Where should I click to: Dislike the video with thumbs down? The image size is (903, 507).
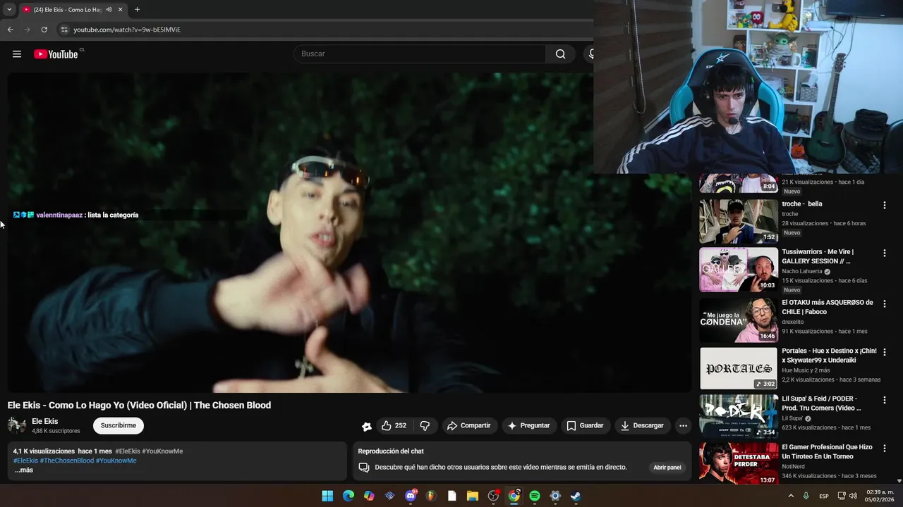coord(425,425)
